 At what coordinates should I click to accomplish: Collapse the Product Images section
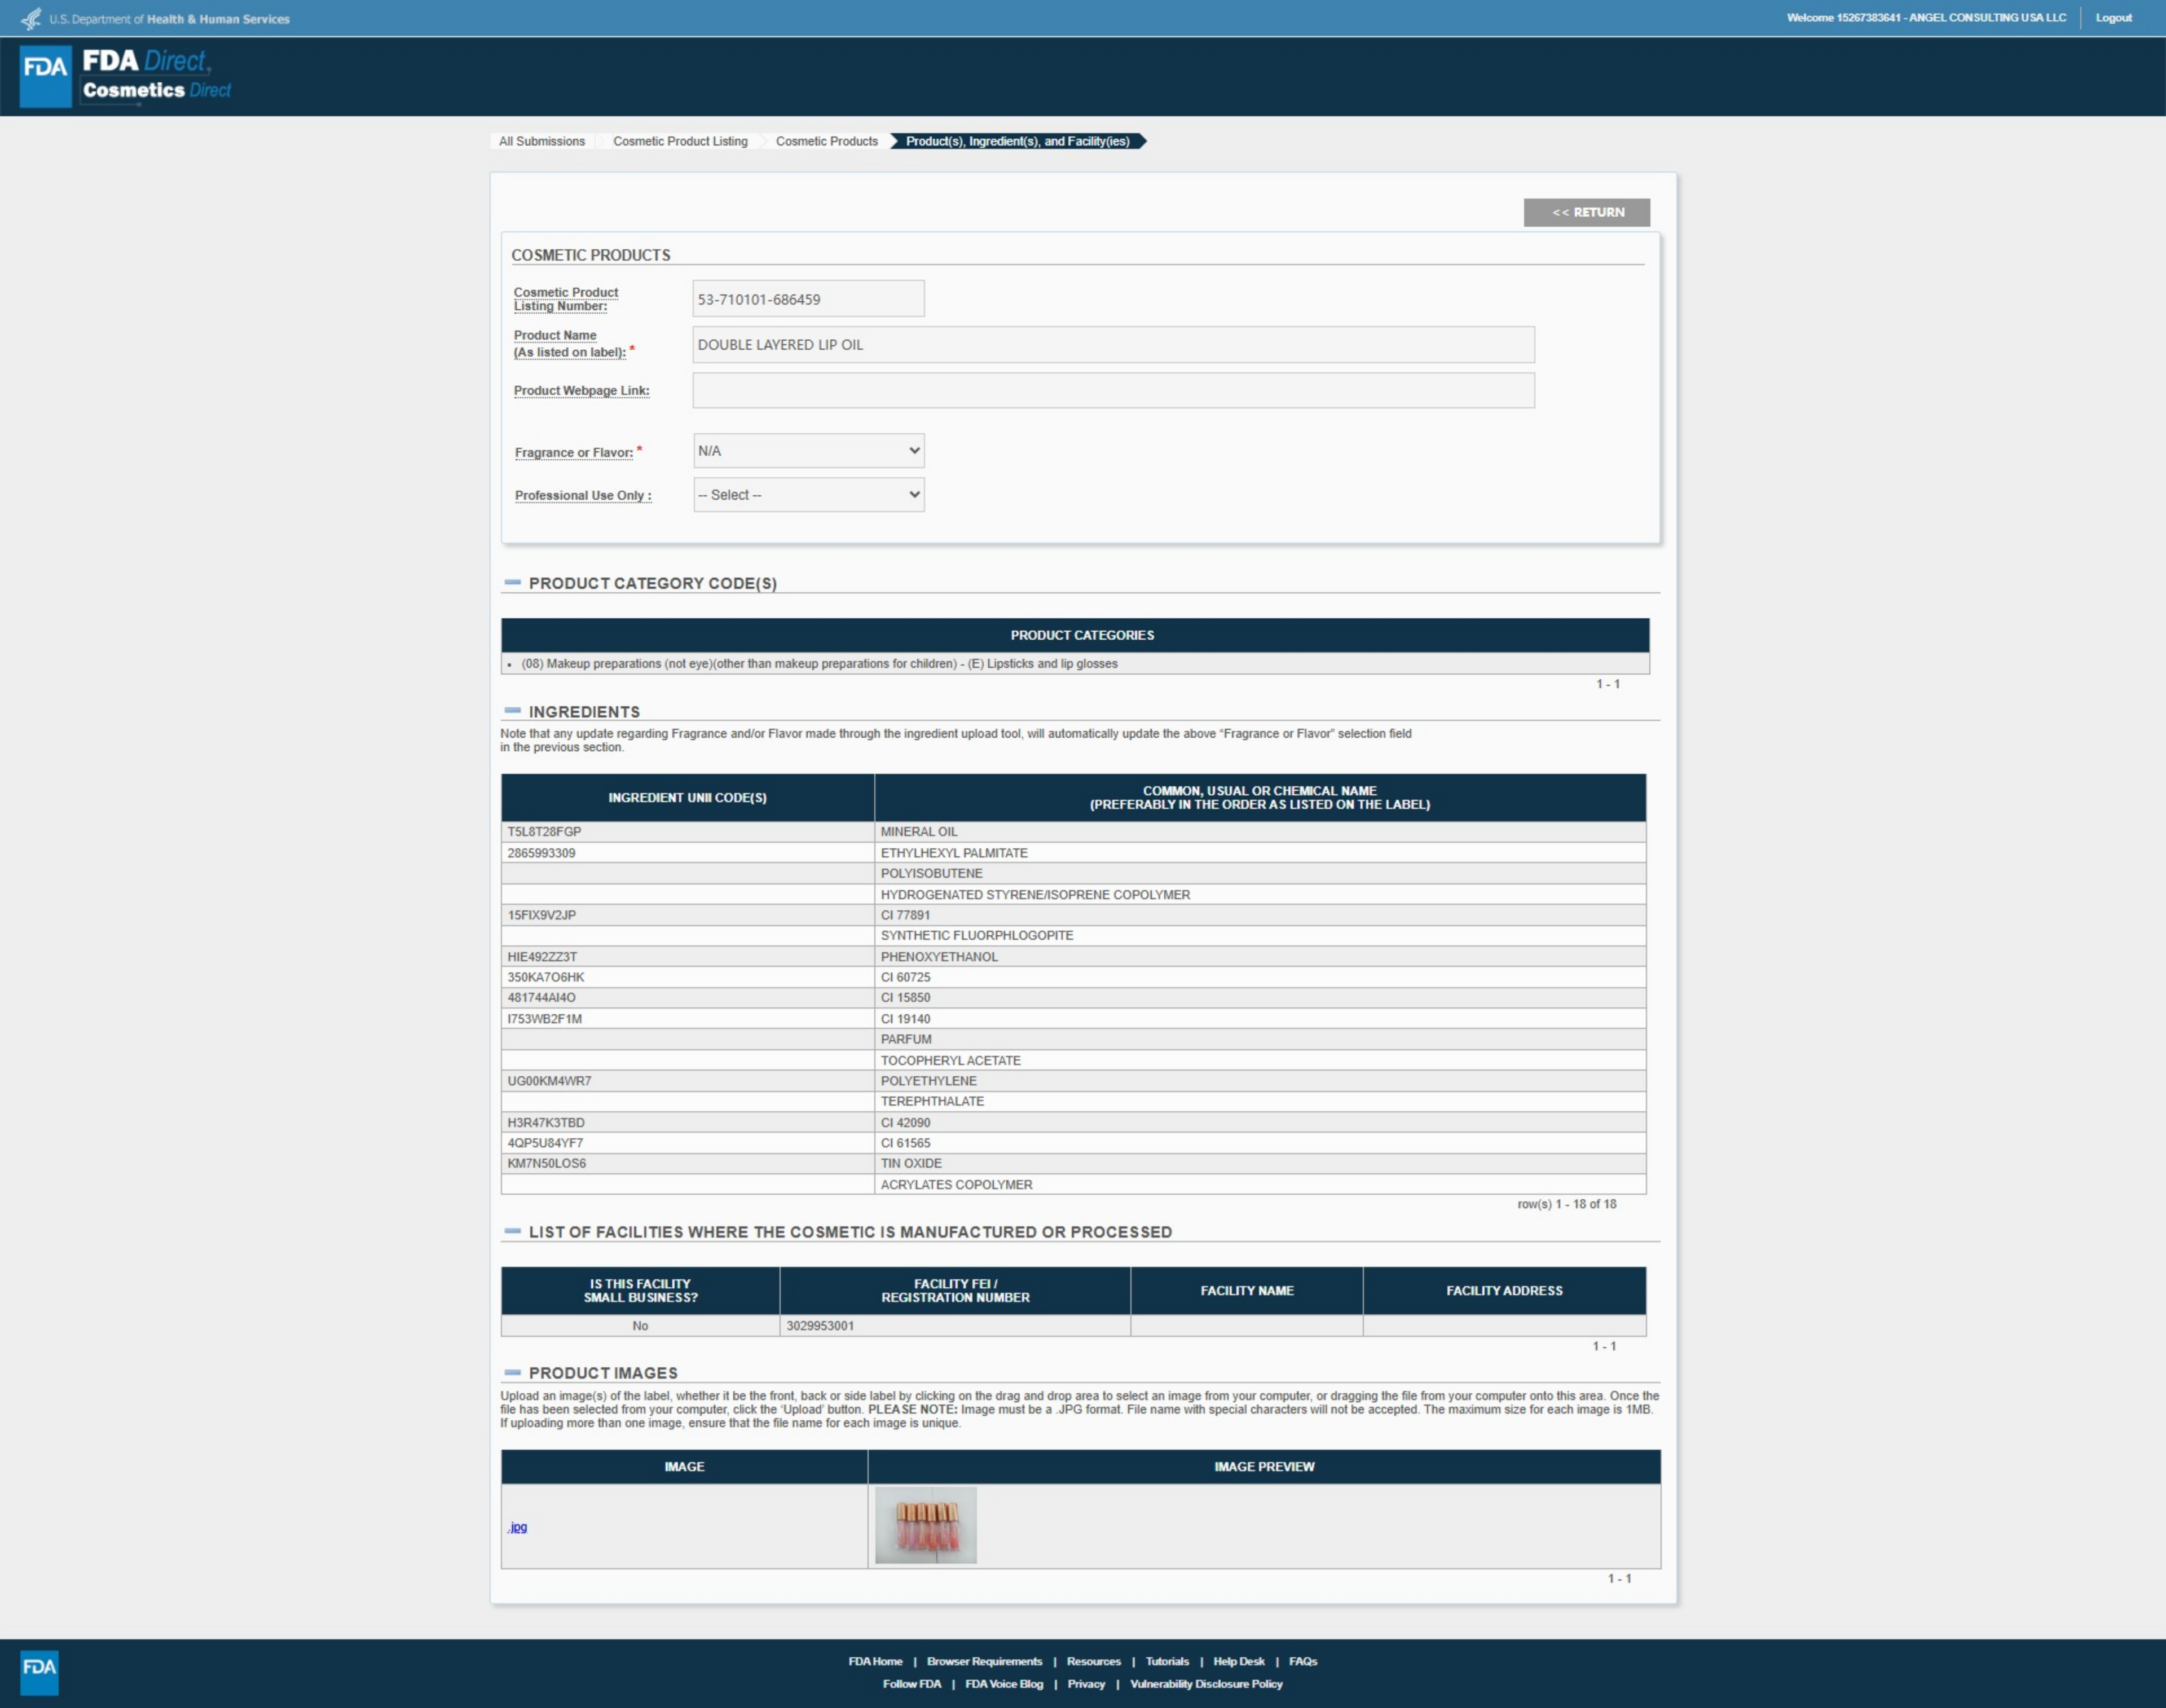[513, 1372]
